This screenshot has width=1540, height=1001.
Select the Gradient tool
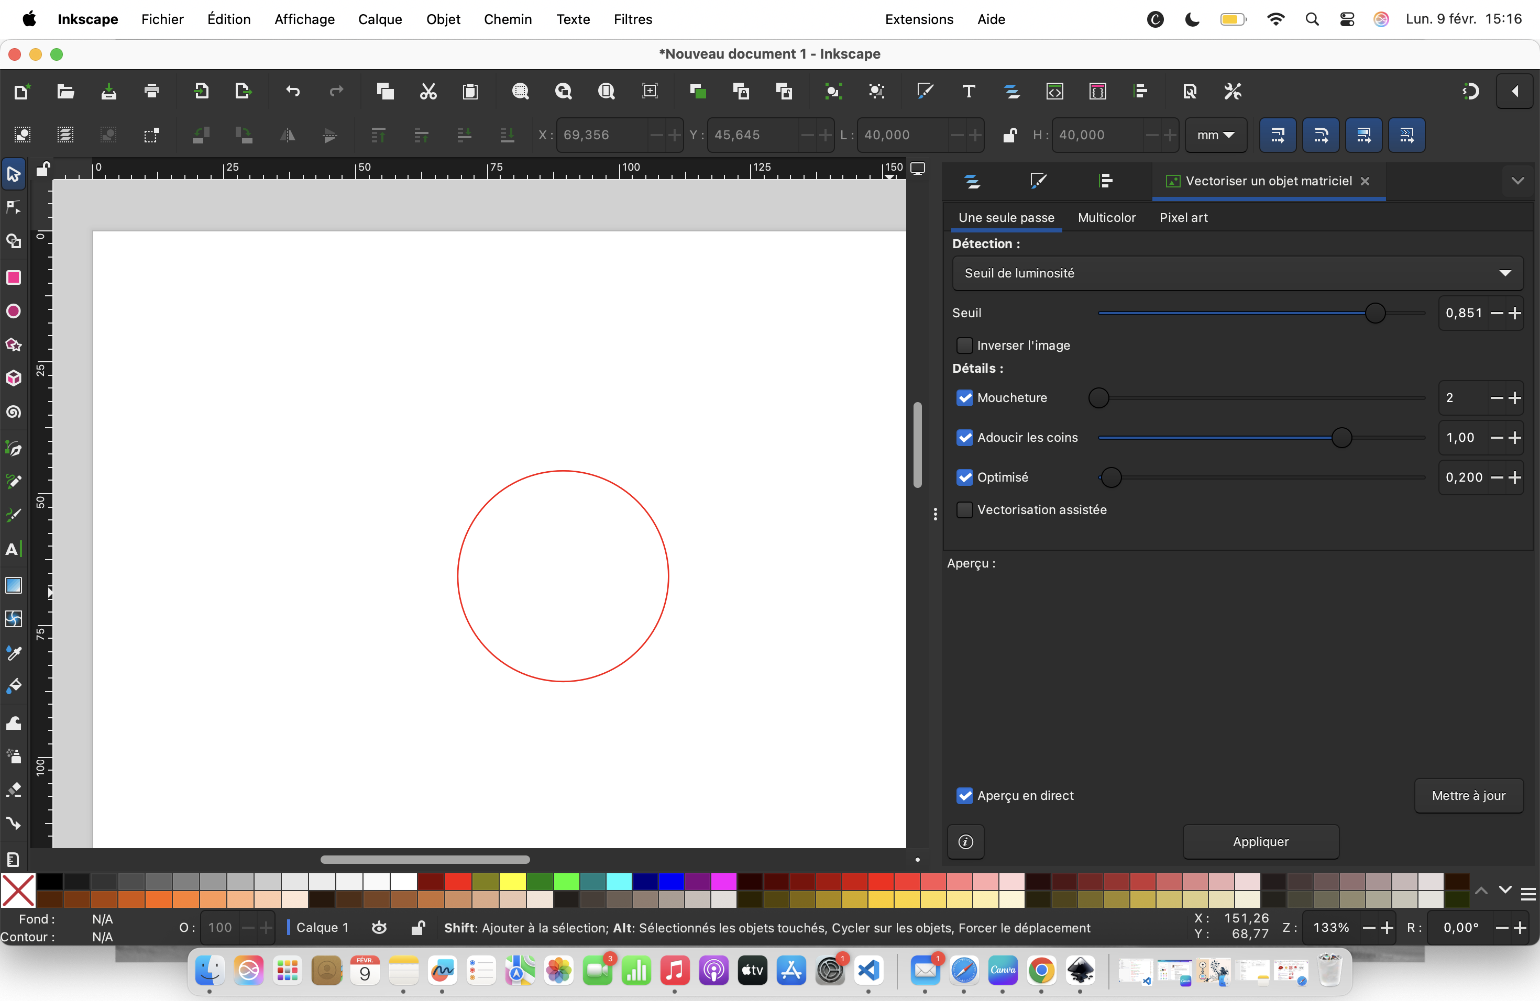click(x=14, y=585)
